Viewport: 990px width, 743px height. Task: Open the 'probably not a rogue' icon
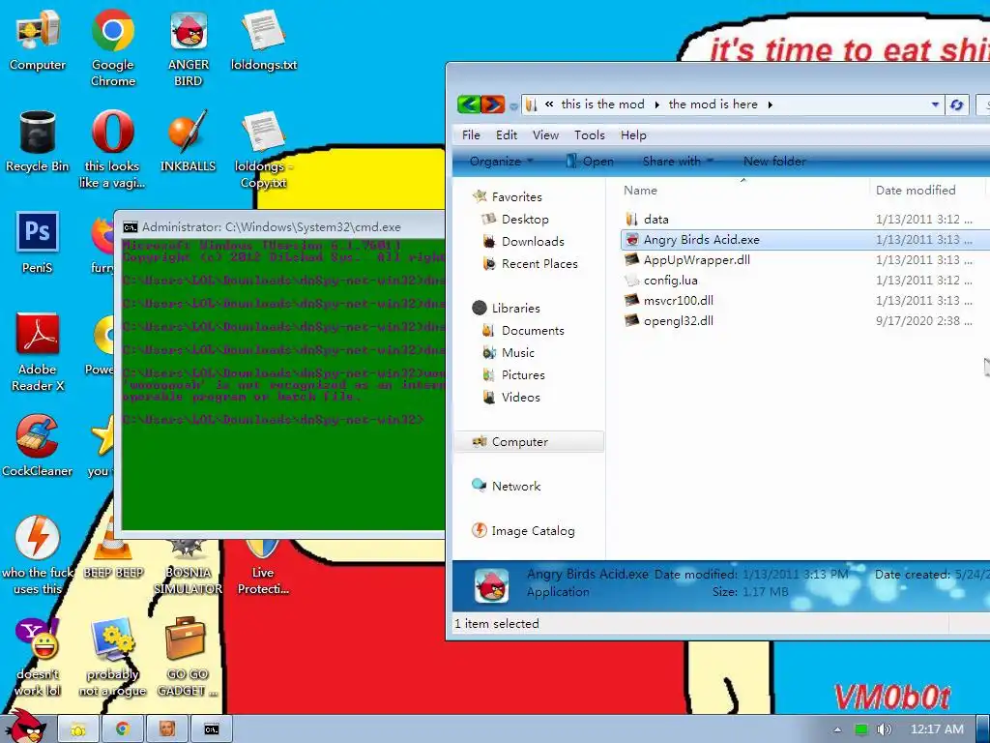coord(112,657)
